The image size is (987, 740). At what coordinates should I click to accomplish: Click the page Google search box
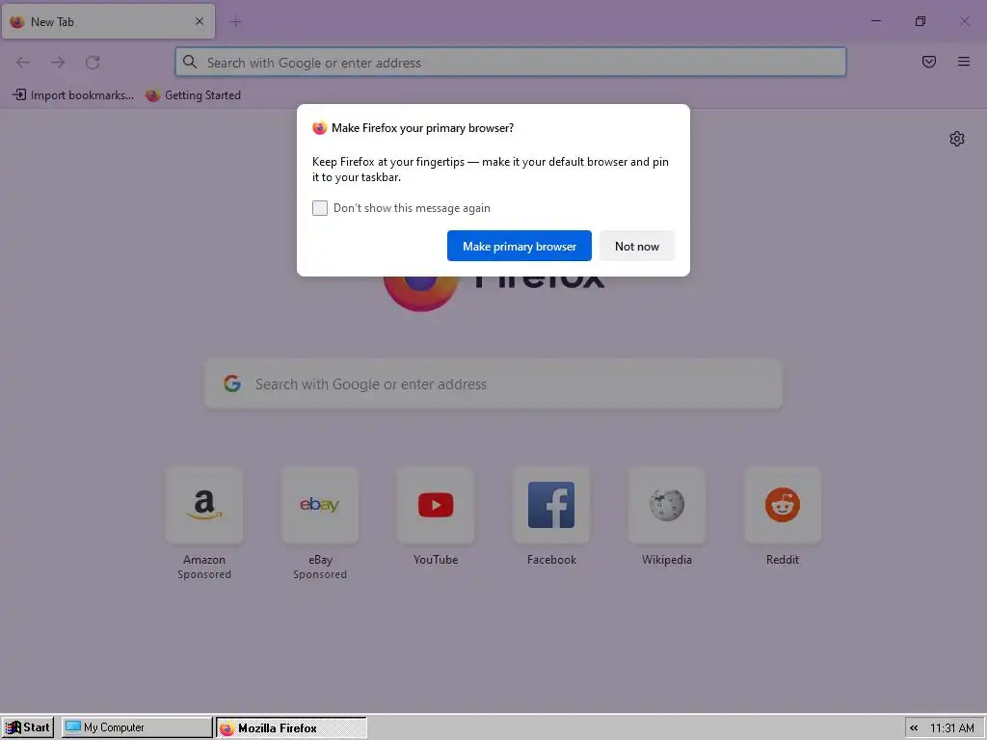pyautogui.click(x=493, y=383)
